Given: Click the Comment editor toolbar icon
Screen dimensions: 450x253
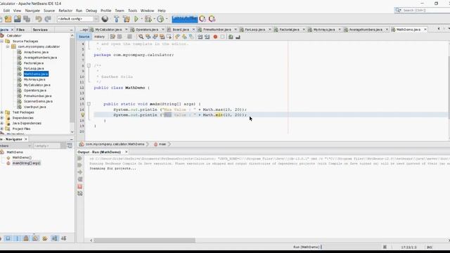Looking at the screenshot, I should click(x=231, y=37).
